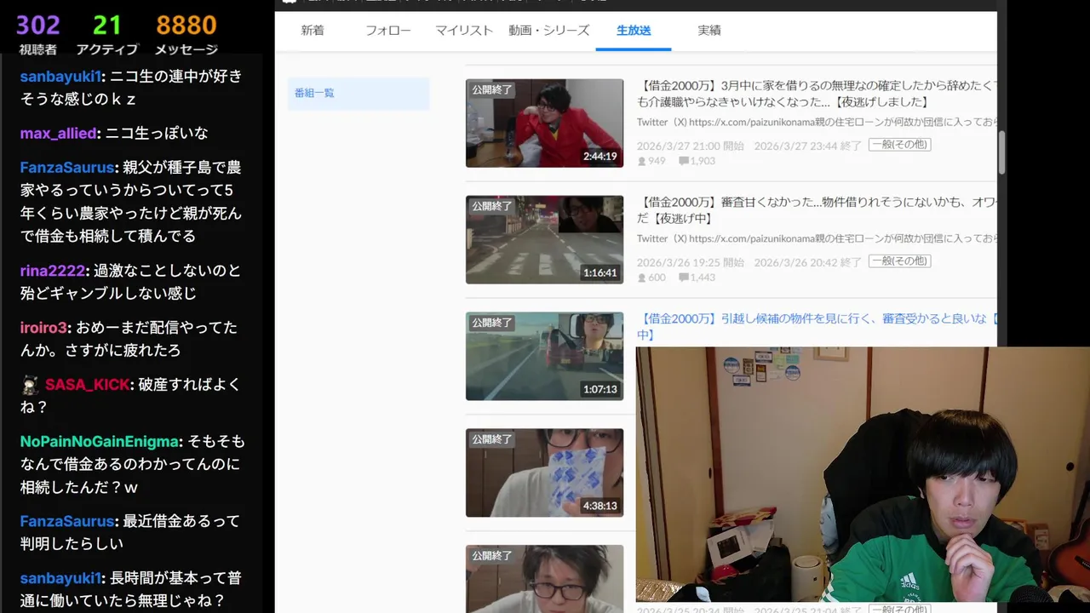Click the Twitter description under 3/26 broadcast
1090x613 pixels.
pyautogui.click(x=816, y=239)
